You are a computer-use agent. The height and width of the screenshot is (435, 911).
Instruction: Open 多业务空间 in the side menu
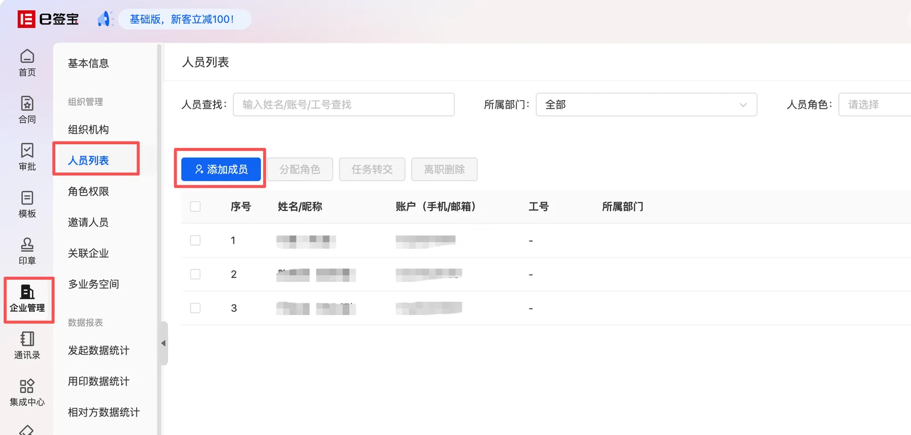click(93, 284)
